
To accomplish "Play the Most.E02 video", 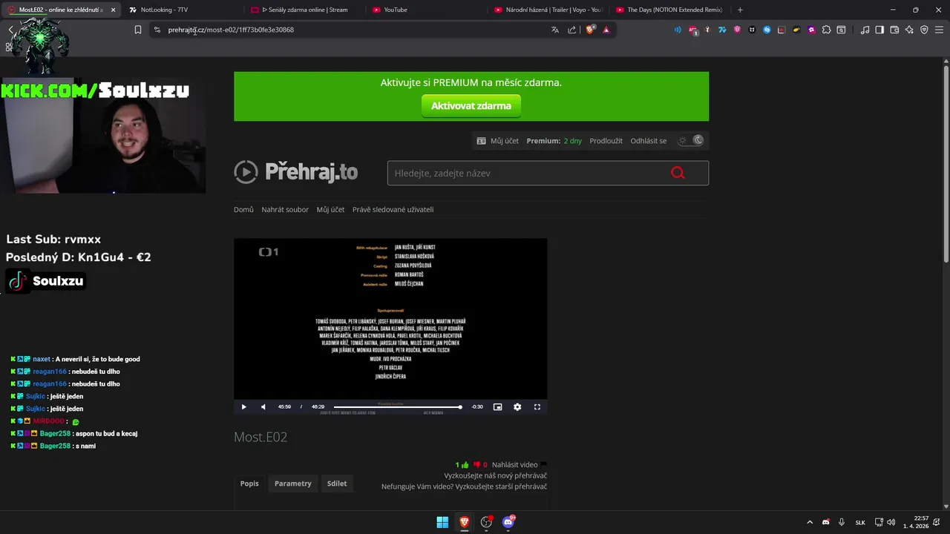I will [243, 406].
